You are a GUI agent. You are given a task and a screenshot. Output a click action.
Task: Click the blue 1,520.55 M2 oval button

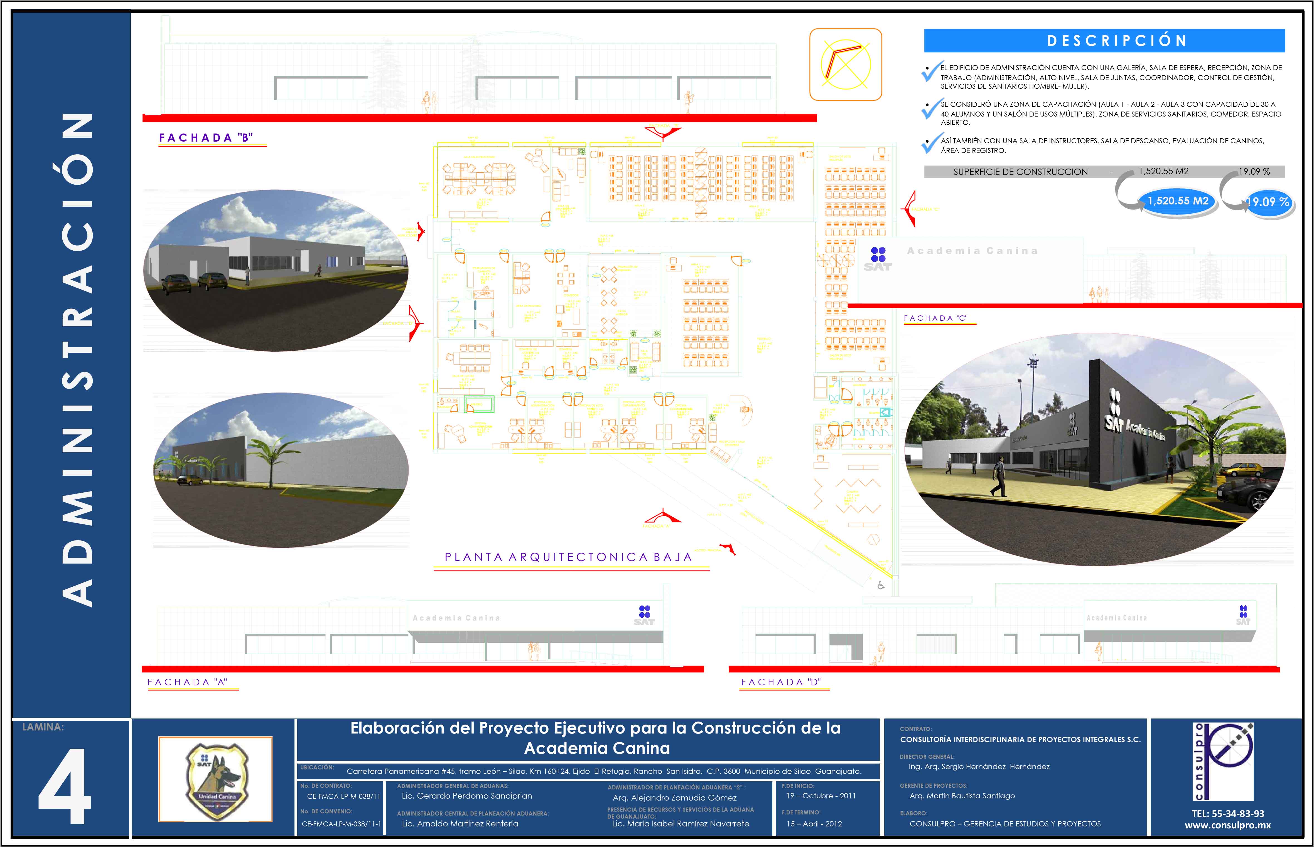(x=1178, y=201)
